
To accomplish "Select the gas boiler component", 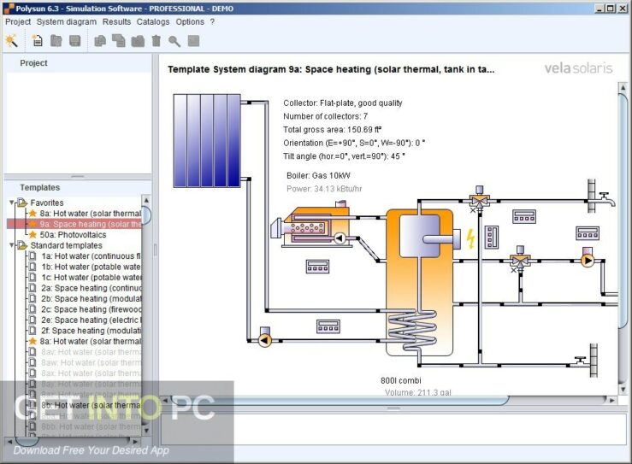I will point(310,226).
